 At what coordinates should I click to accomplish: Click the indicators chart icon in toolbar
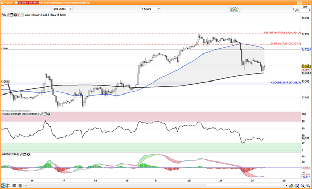234,9
